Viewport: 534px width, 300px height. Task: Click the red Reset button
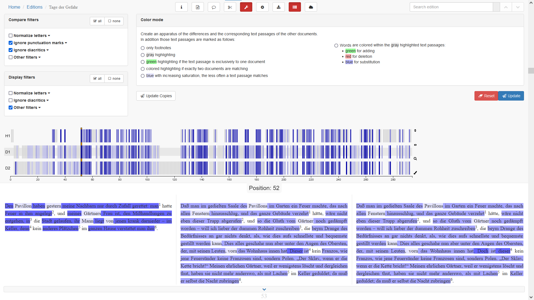tap(486, 96)
